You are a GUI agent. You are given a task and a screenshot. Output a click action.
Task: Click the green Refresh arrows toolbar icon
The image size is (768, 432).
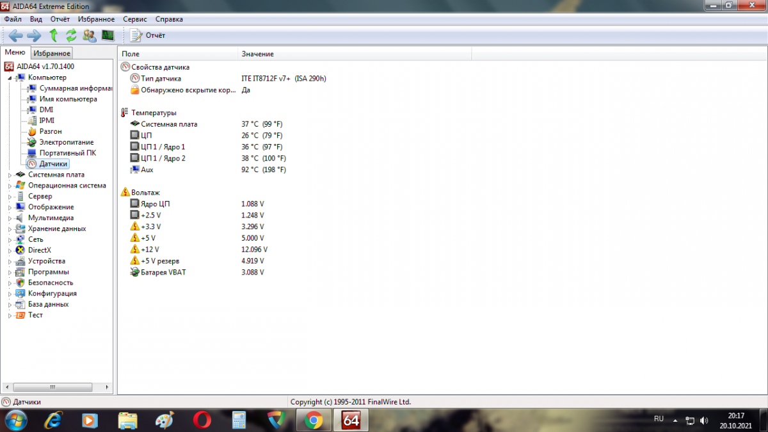click(71, 35)
